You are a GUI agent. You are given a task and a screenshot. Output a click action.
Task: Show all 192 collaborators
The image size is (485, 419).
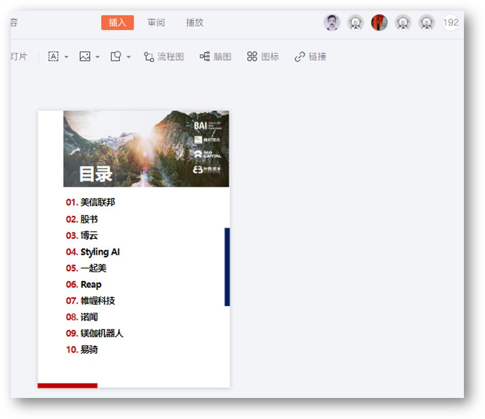[x=451, y=23]
